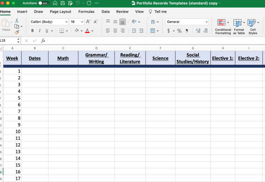
Task: Apply the red font color swatch
Action: pos(87,31)
